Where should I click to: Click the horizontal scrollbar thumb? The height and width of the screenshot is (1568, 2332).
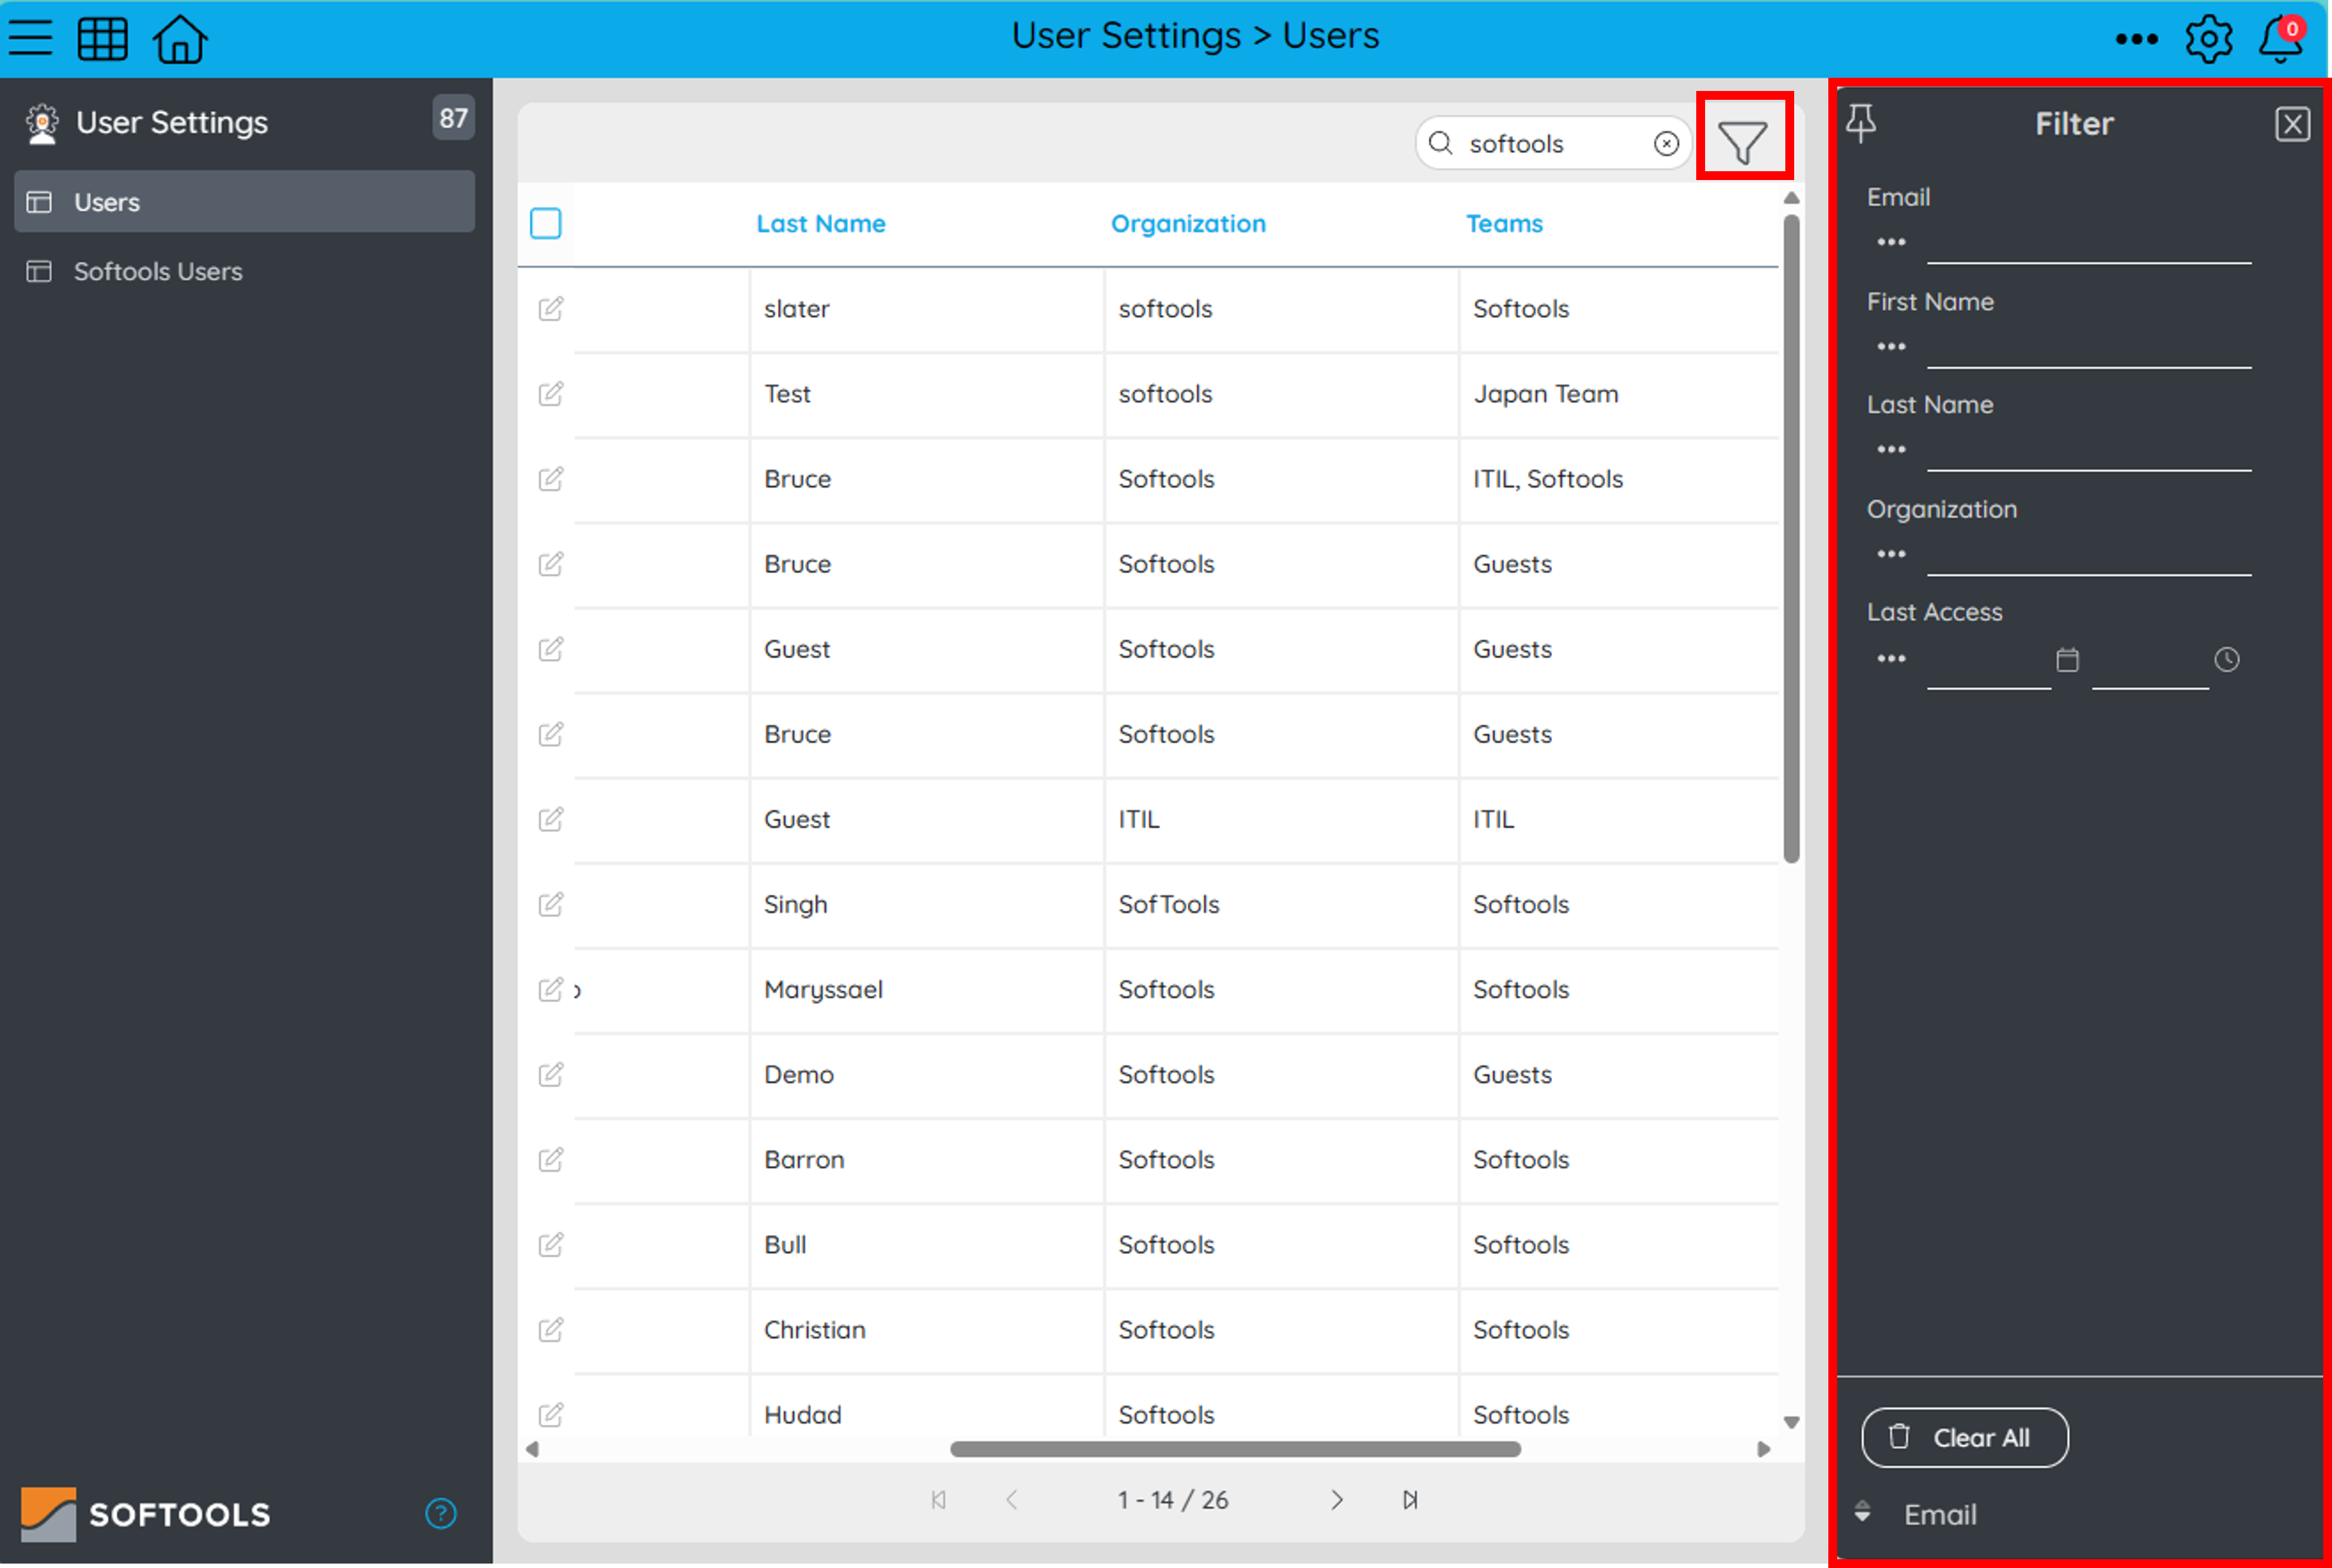coord(1236,1449)
